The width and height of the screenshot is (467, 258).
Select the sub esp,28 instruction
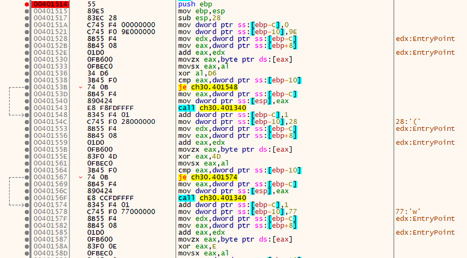[199, 18]
